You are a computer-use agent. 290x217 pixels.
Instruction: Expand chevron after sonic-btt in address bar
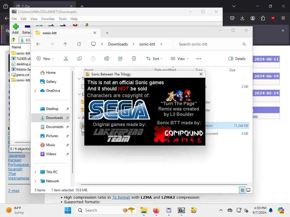coord(161,44)
